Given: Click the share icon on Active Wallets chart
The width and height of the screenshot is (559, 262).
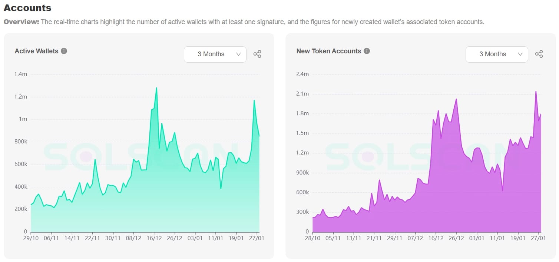Looking at the screenshot, I should (257, 54).
